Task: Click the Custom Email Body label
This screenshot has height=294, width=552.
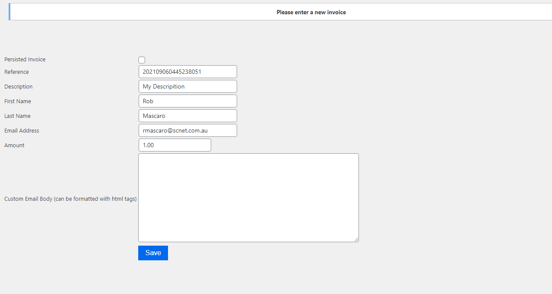Action: pyautogui.click(x=70, y=199)
